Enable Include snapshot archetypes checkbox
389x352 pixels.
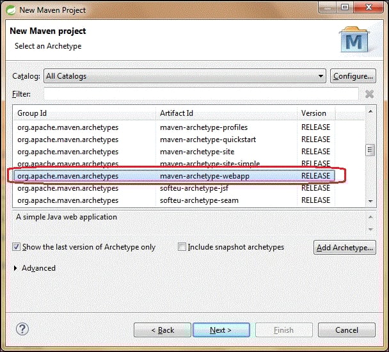pos(182,247)
